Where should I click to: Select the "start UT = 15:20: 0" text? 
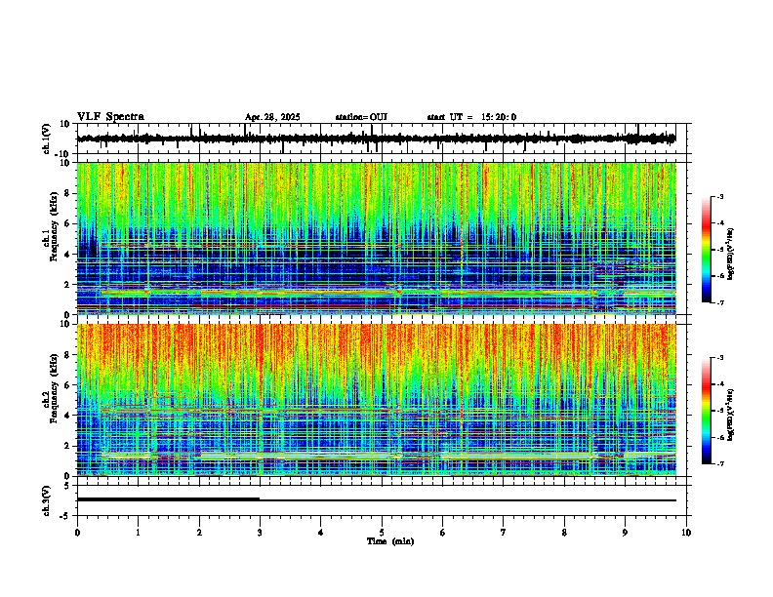471,117
